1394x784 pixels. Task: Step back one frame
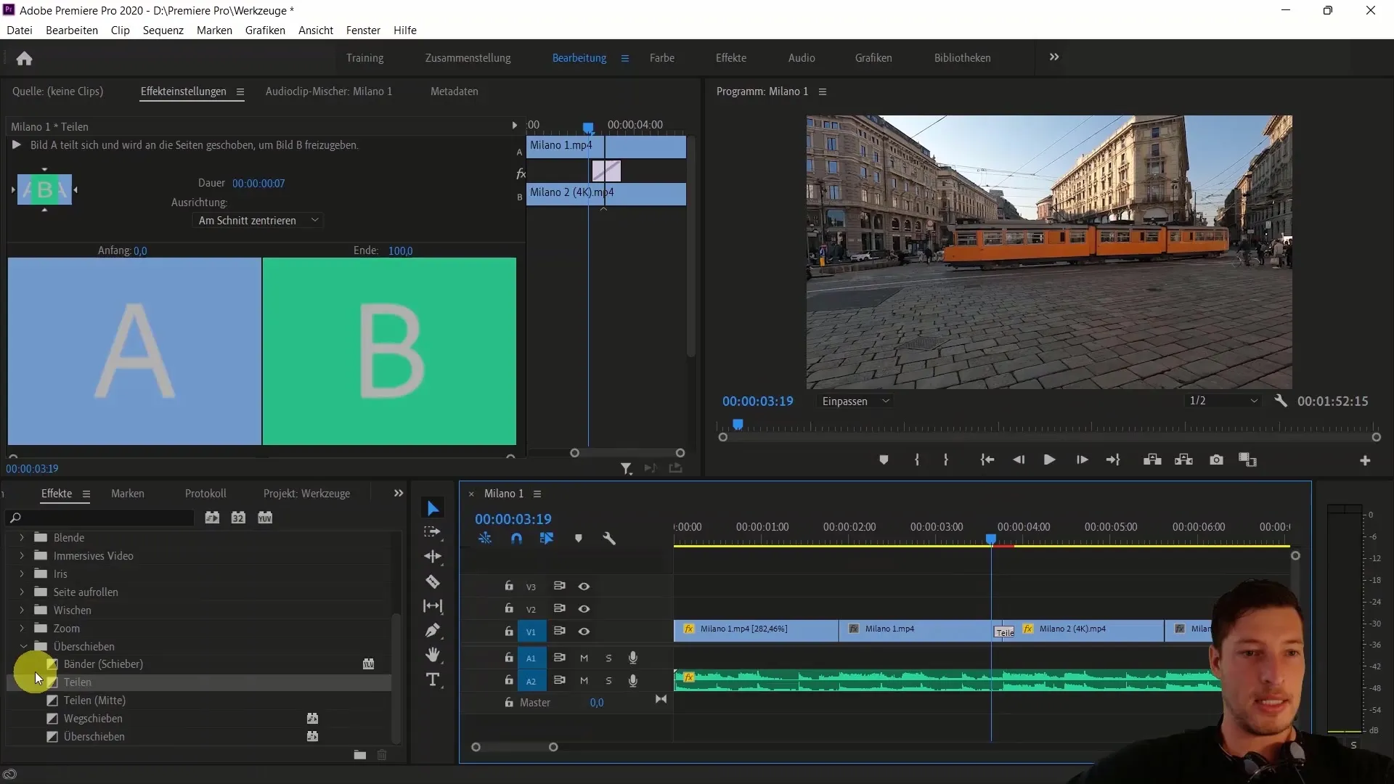point(1019,460)
